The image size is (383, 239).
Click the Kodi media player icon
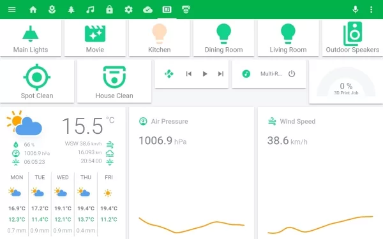[x=169, y=74]
